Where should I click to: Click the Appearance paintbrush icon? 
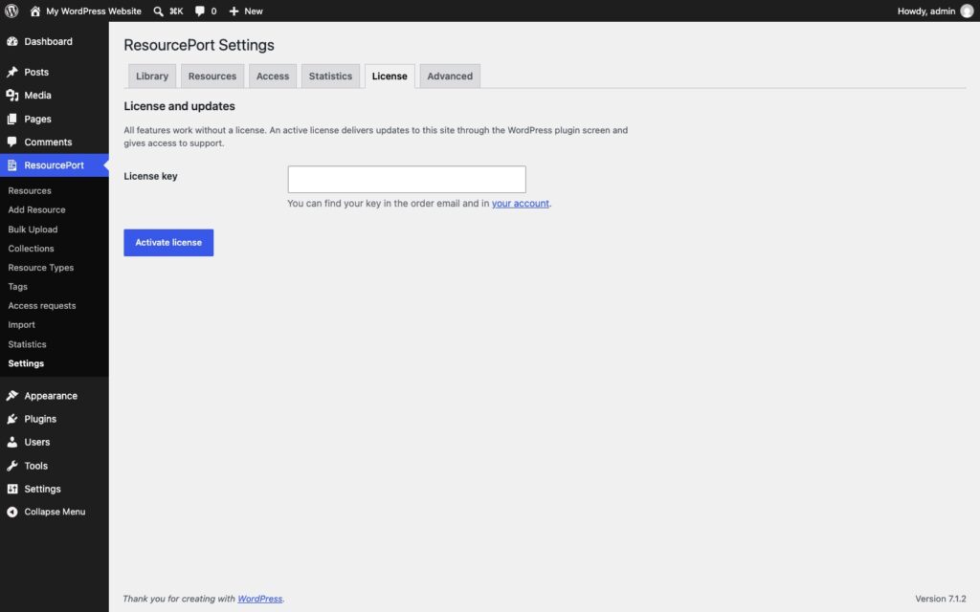(11, 395)
